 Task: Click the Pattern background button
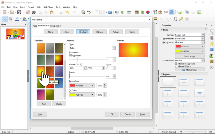click(116, 32)
